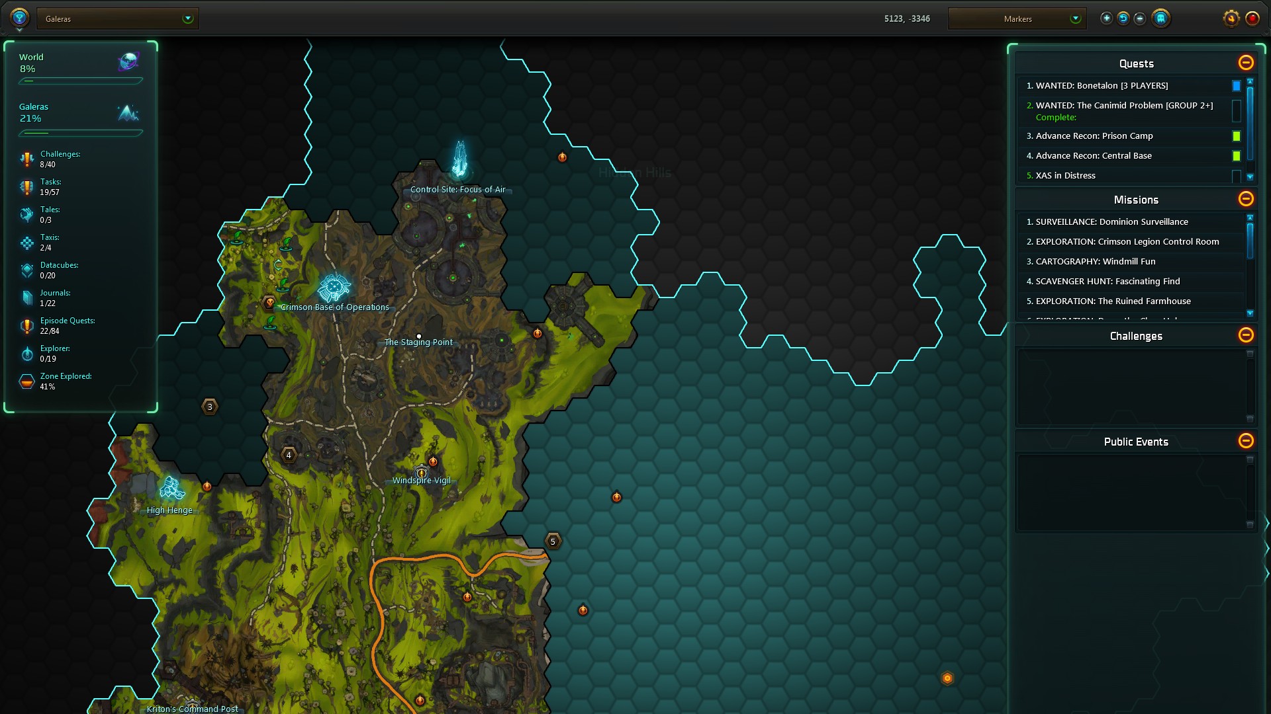Viewport: 1271px width, 714px height.
Task: Open the Markers dropdown
Action: [1017, 19]
